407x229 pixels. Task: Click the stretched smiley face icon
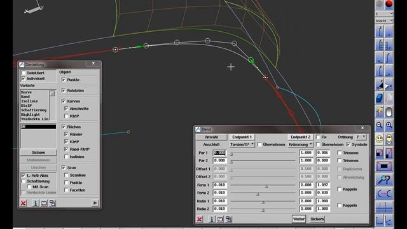389,139
